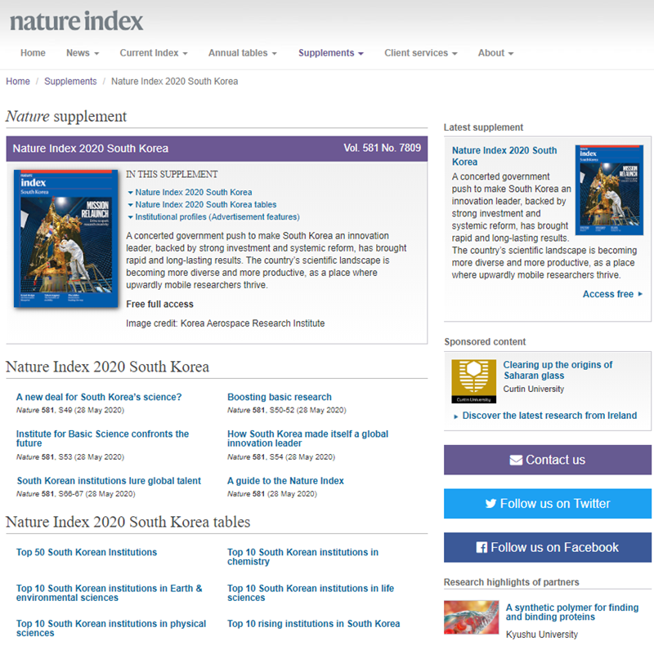
Task: Open 'South Korean institutions lure global talent'
Action: tap(109, 481)
